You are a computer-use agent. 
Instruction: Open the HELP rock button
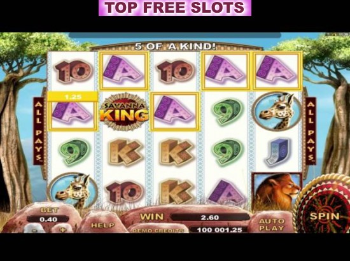102,225
